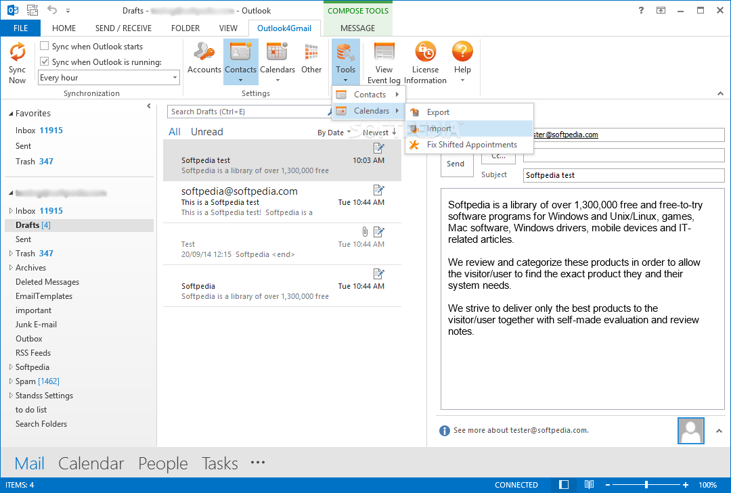Viewport: 731px width, 493px height.
Task: Enable Sync when Outlook starts checkbox
Action: coord(44,46)
